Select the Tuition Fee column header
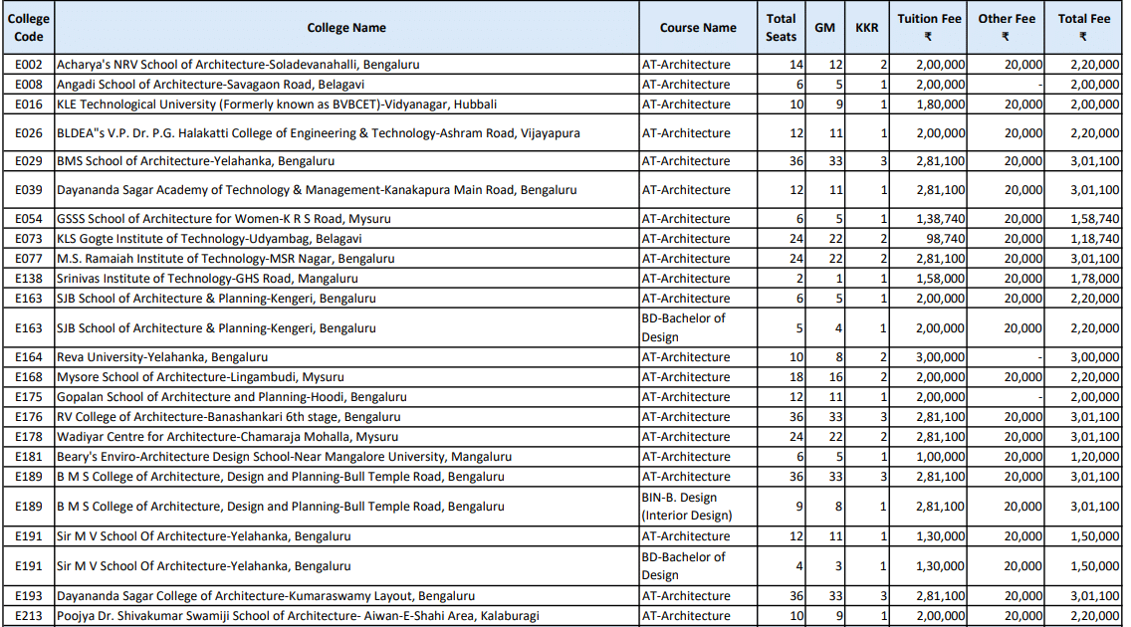1131x627 pixels. pyautogui.click(x=928, y=28)
